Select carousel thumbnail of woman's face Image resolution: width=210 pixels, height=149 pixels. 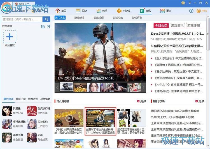pyautogui.click(x=94, y=87)
